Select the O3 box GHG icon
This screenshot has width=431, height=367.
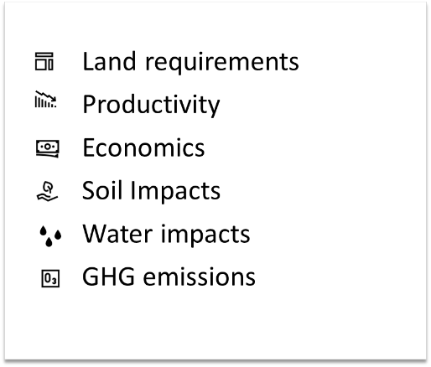[x=50, y=278]
